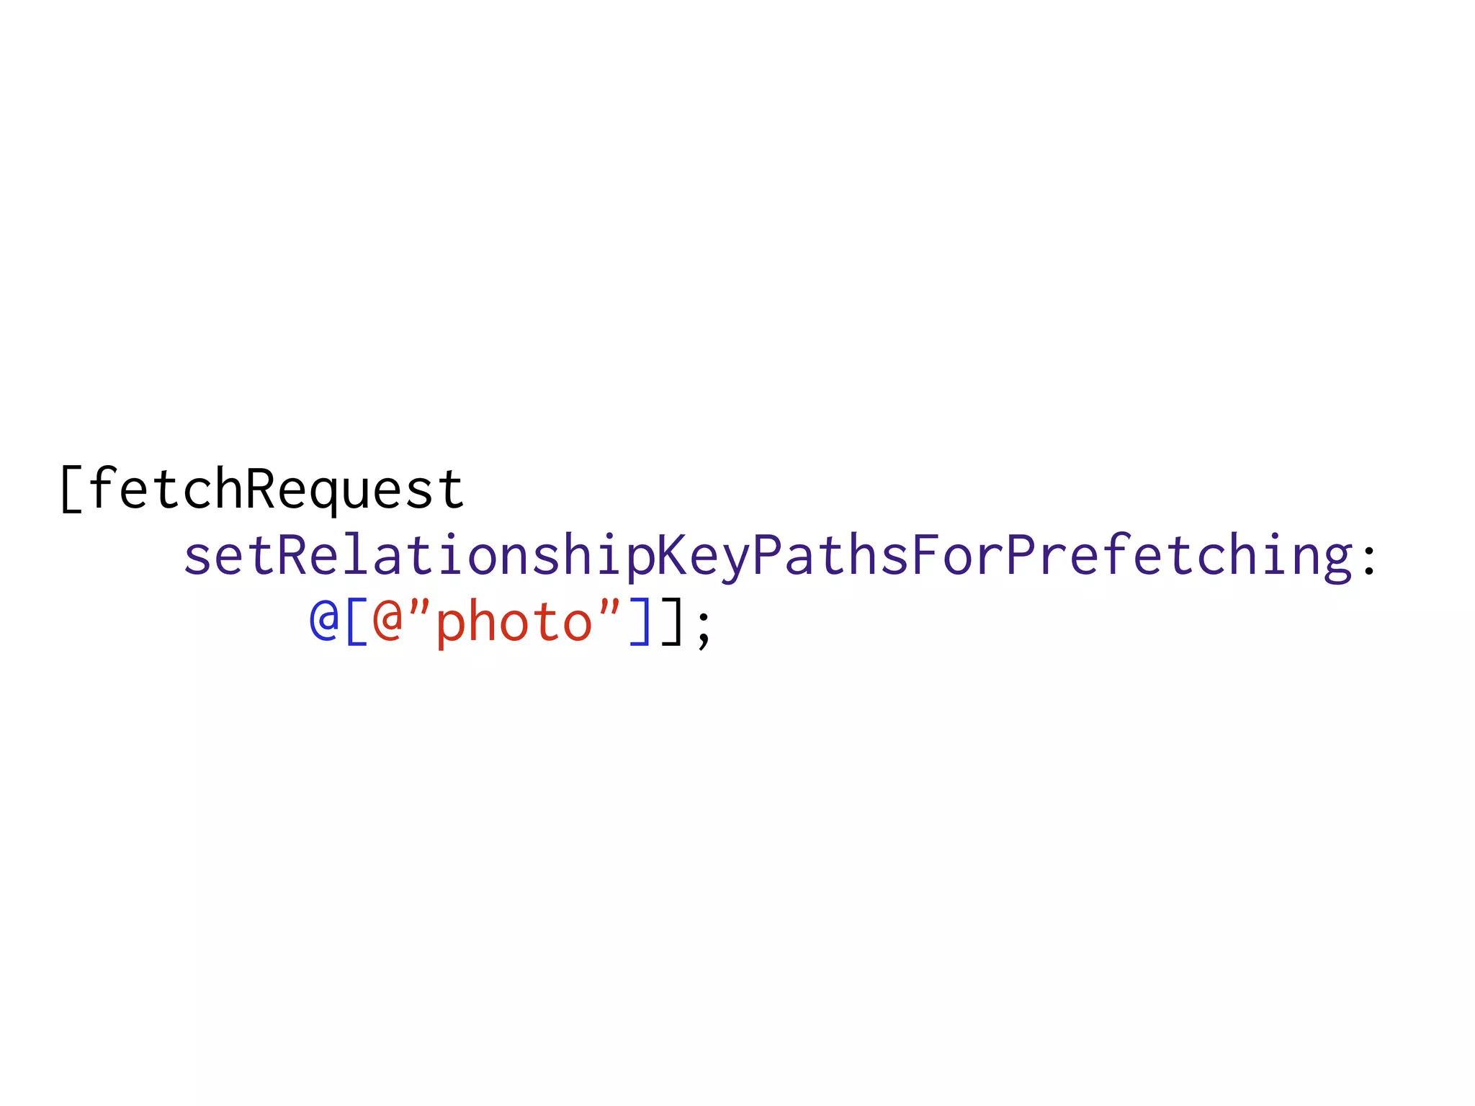Click the word 'set' starting the purple line

click(x=230, y=556)
